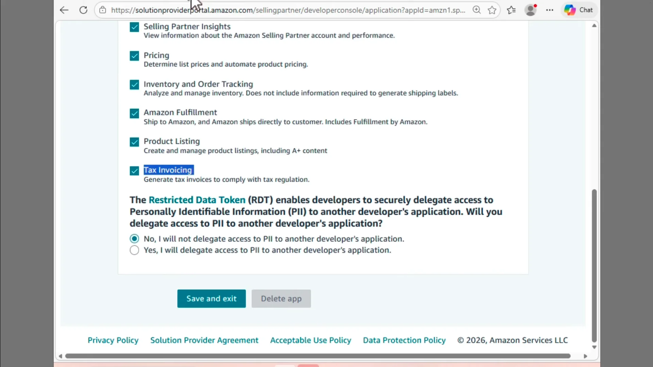The image size is (653, 367).
Task: Click the Pricing role label
Action: [156, 55]
